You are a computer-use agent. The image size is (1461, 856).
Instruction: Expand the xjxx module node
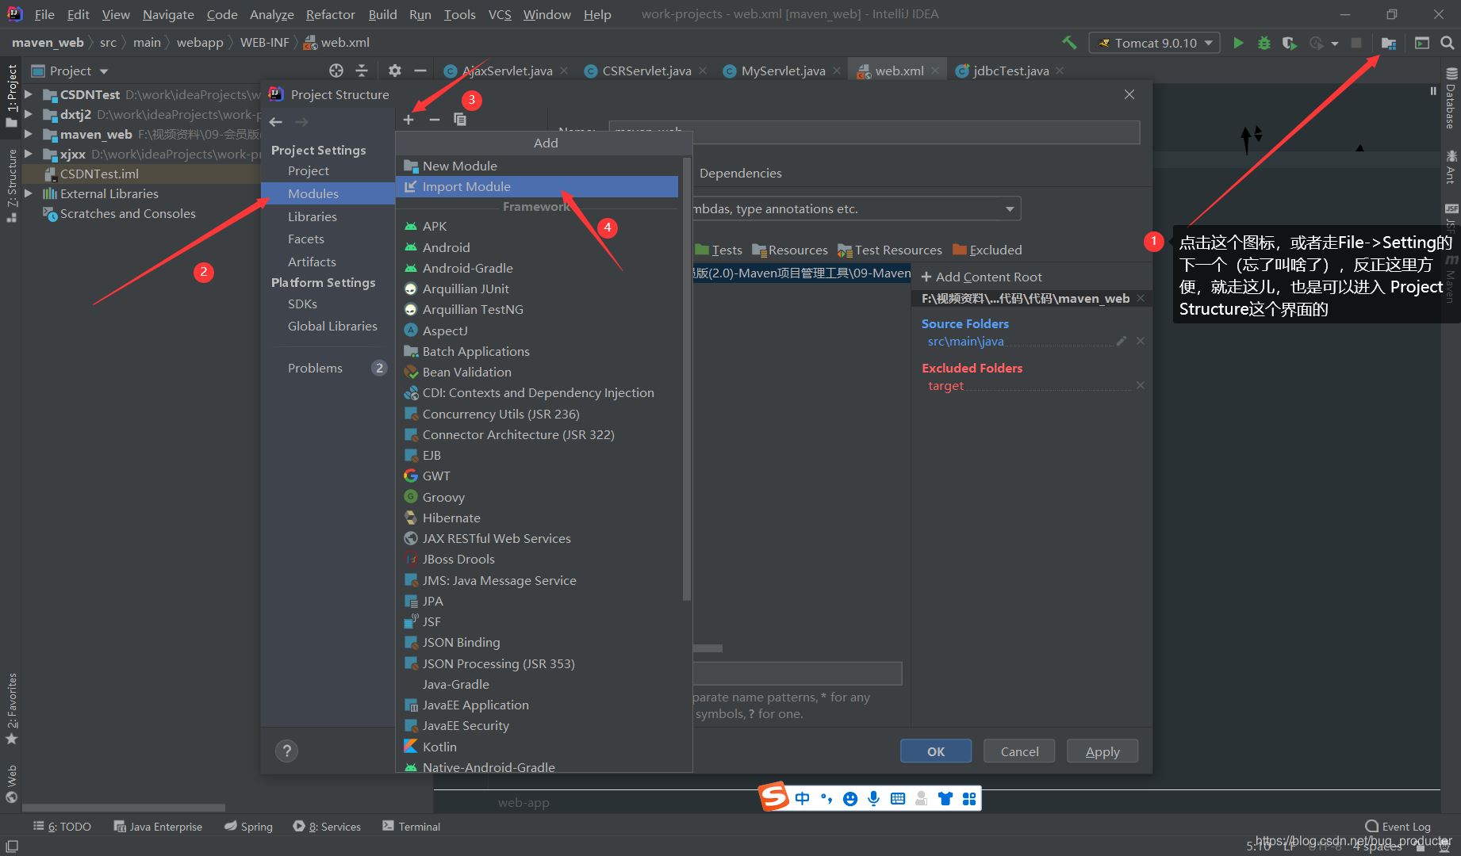point(29,154)
